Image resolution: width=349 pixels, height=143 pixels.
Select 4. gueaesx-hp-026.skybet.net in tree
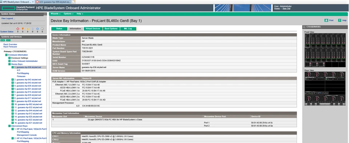pos(28,86)
